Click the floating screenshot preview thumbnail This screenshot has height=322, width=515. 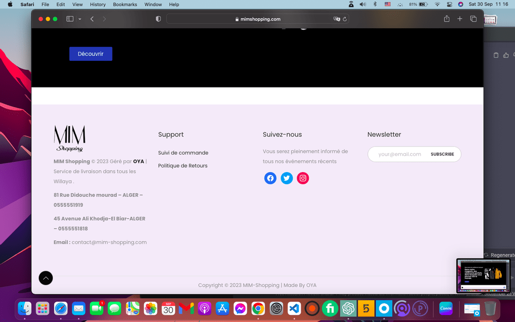coord(483,276)
